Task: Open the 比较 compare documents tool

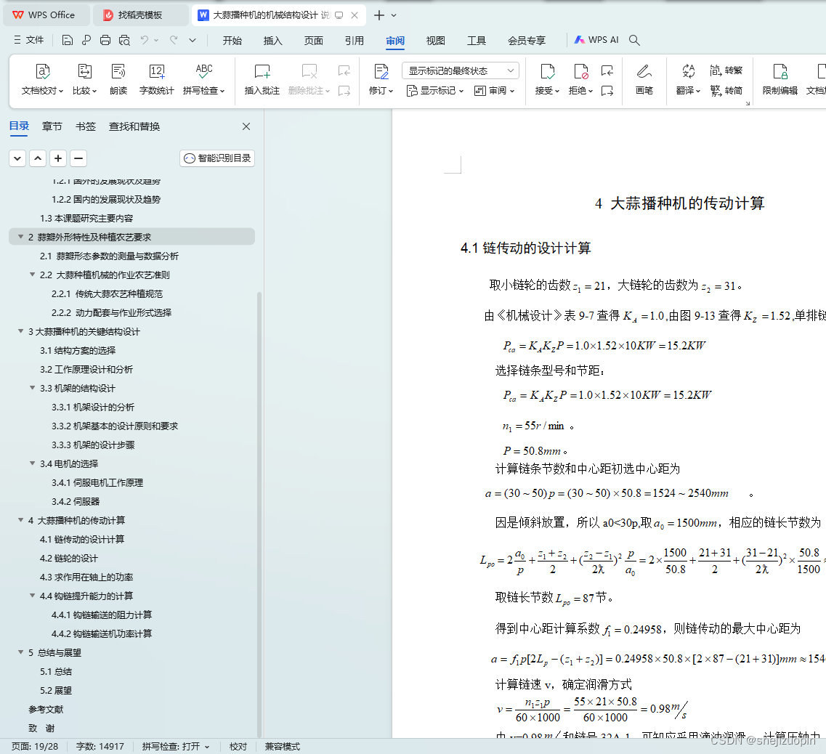Action: (x=85, y=80)
